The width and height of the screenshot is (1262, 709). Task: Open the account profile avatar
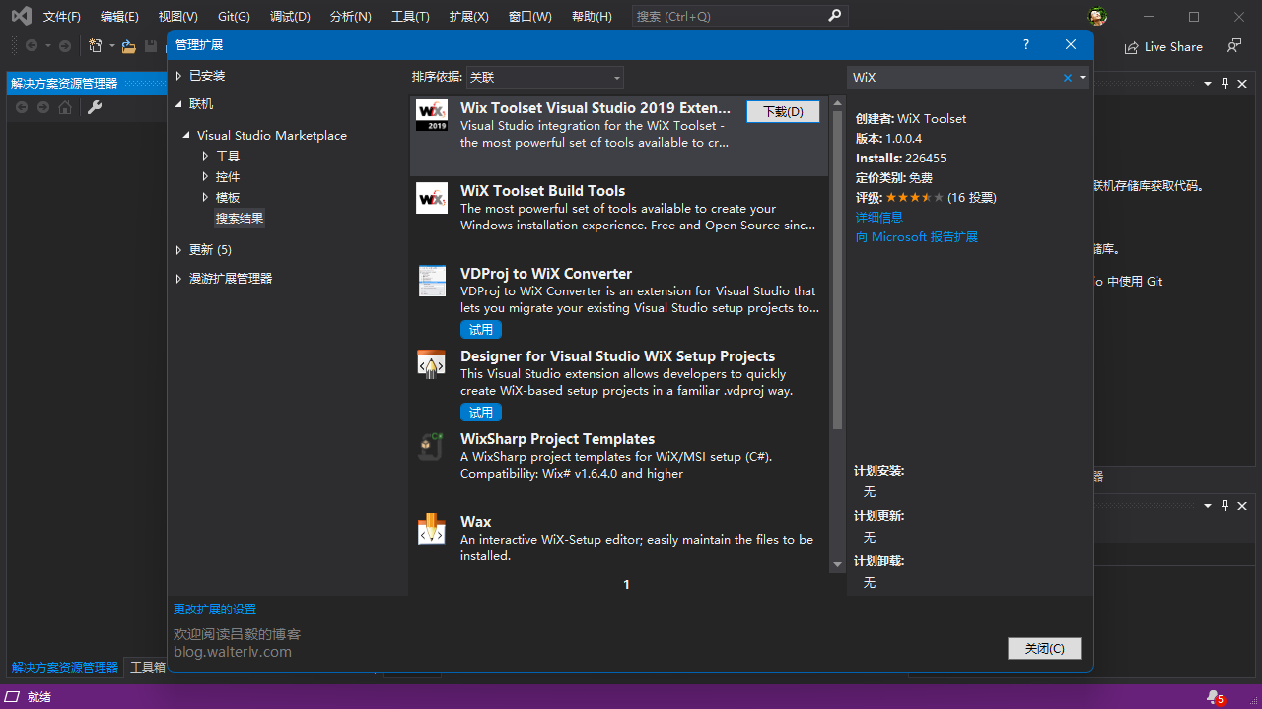tap(1097, 17)
